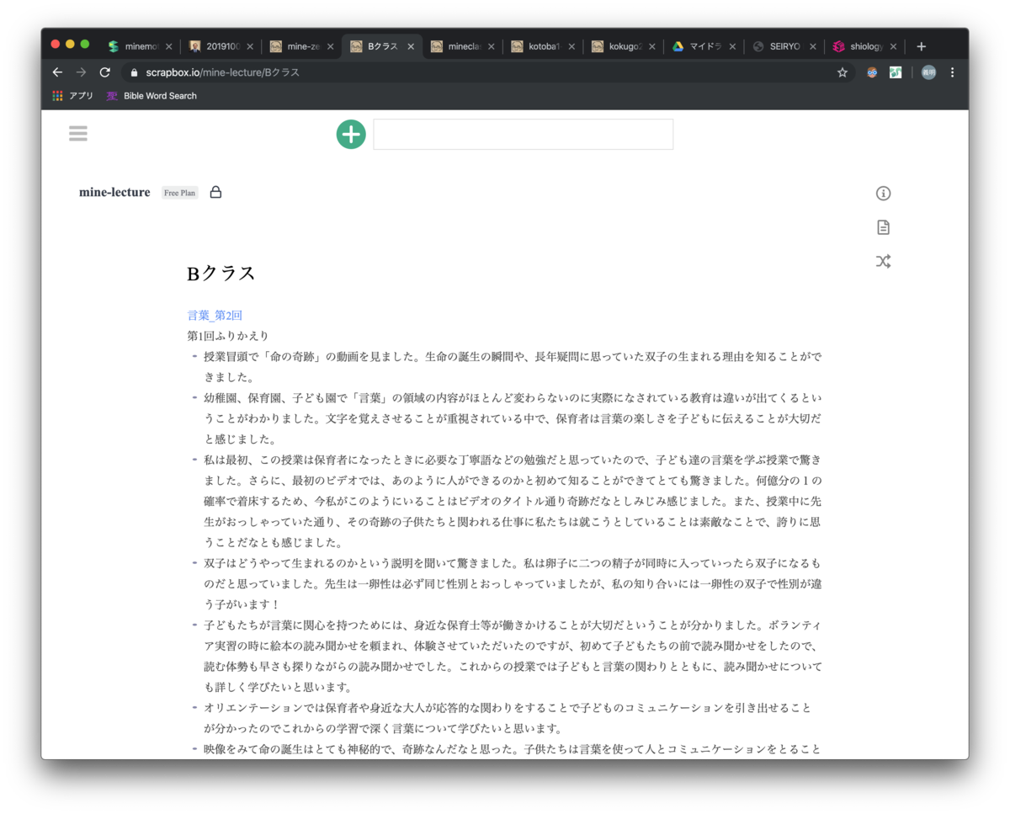1010x814 pixels.
Task: Click the Bクラス page title
Action: click(221, 273)
